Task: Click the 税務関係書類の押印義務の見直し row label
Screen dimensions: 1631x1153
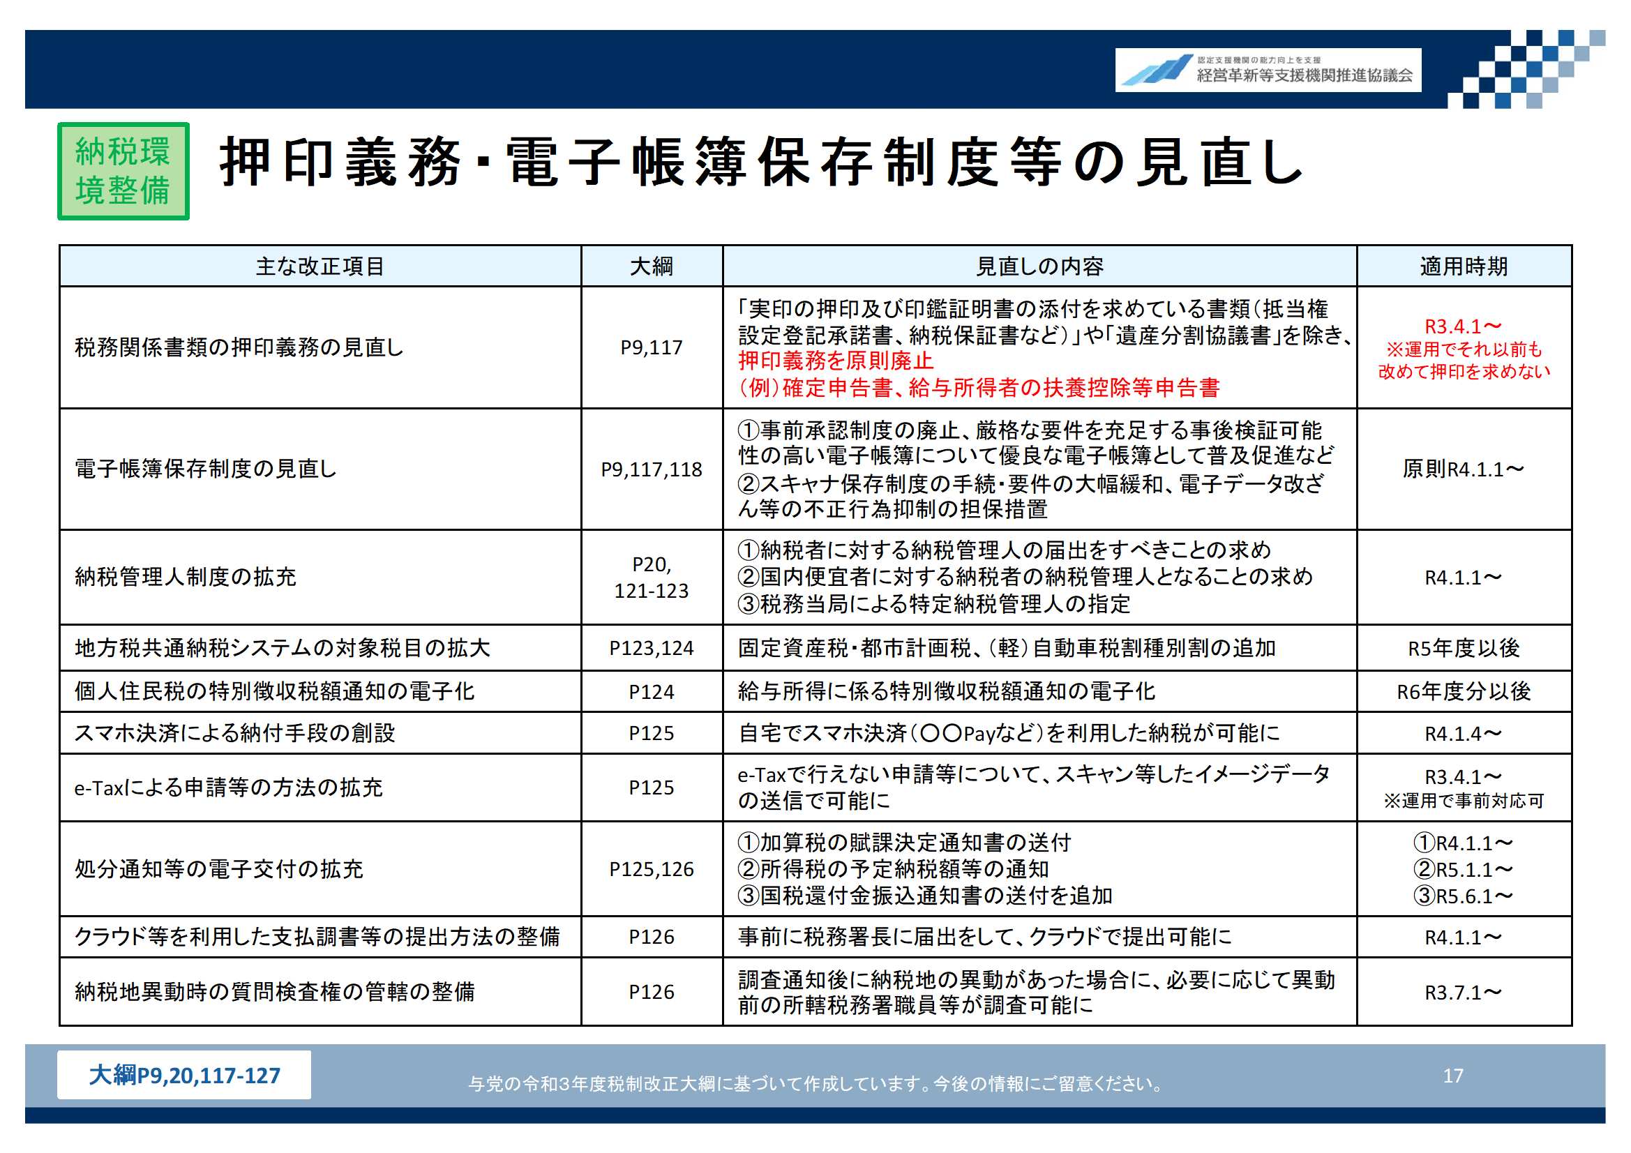Action: click(x=239, y=347)
